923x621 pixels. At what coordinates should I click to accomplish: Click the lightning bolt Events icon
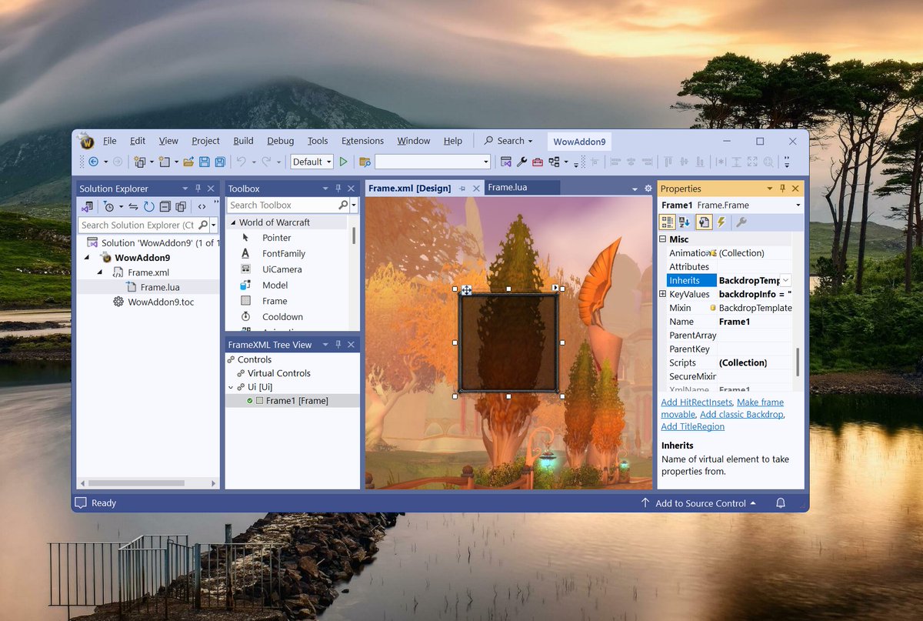point(721,222)
